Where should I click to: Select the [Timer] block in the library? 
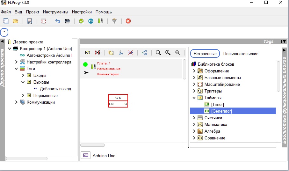tap(217, 105)
